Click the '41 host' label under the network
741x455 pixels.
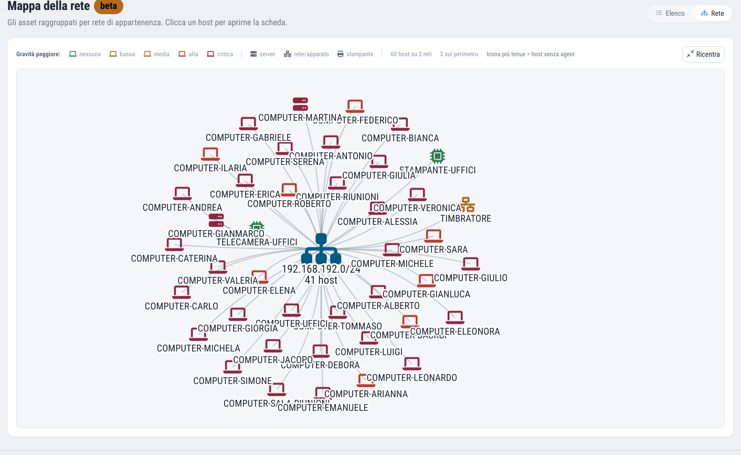coord(321,280)
